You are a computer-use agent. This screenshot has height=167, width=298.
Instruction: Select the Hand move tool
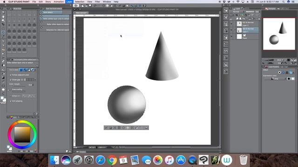tap(3, 17)
